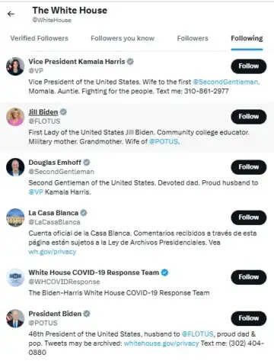Open Kamala Harris's profile picture
The width and height of the screenshot is (274, 361).
15,66
